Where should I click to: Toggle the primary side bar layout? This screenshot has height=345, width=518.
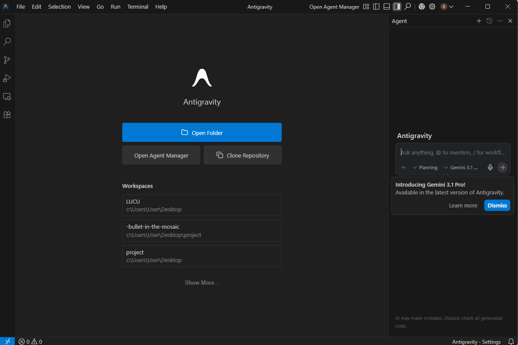tap(376, 7)
